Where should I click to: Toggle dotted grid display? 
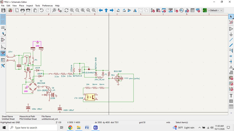[x=3, y=16]
